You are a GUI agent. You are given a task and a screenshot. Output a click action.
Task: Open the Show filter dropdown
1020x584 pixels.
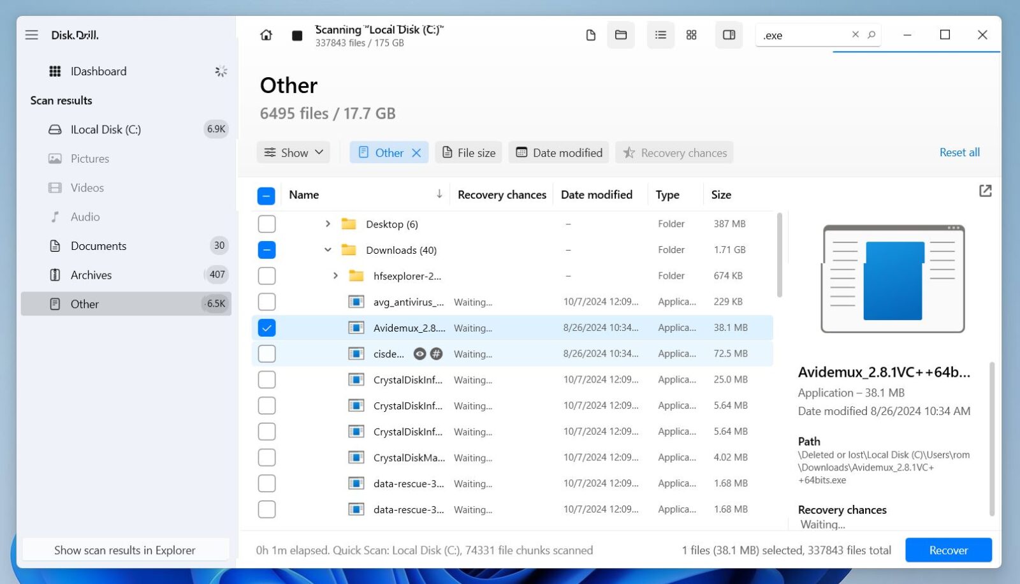[x=293, y=152]
